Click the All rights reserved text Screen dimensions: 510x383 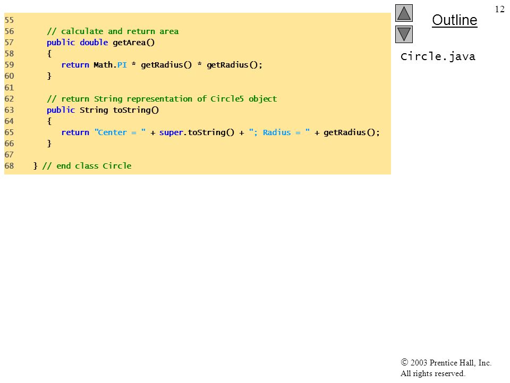point(432,373)
